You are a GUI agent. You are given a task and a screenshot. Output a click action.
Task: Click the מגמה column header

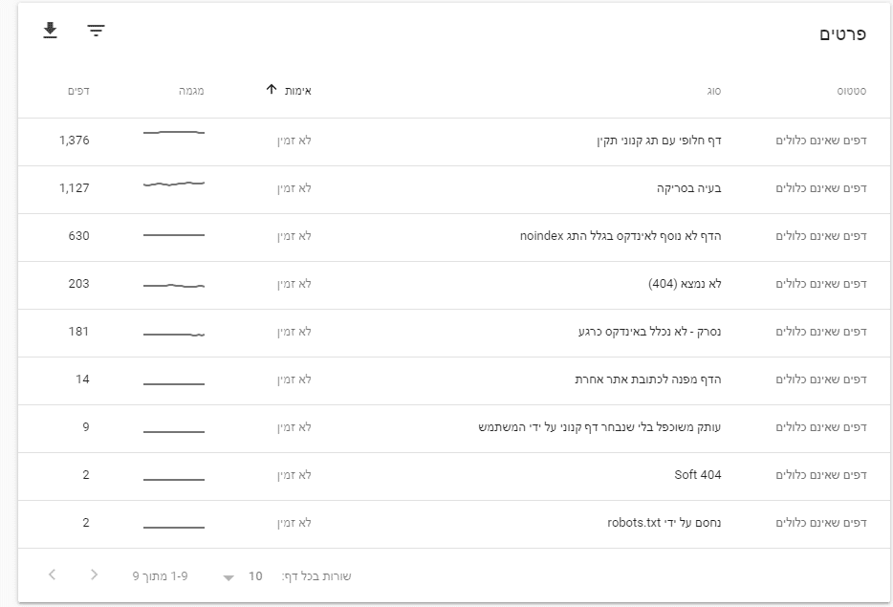tap(190, 91)
